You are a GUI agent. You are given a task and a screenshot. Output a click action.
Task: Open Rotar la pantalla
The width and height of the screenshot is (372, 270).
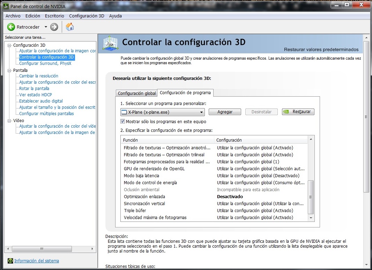[x=34, y=89]
